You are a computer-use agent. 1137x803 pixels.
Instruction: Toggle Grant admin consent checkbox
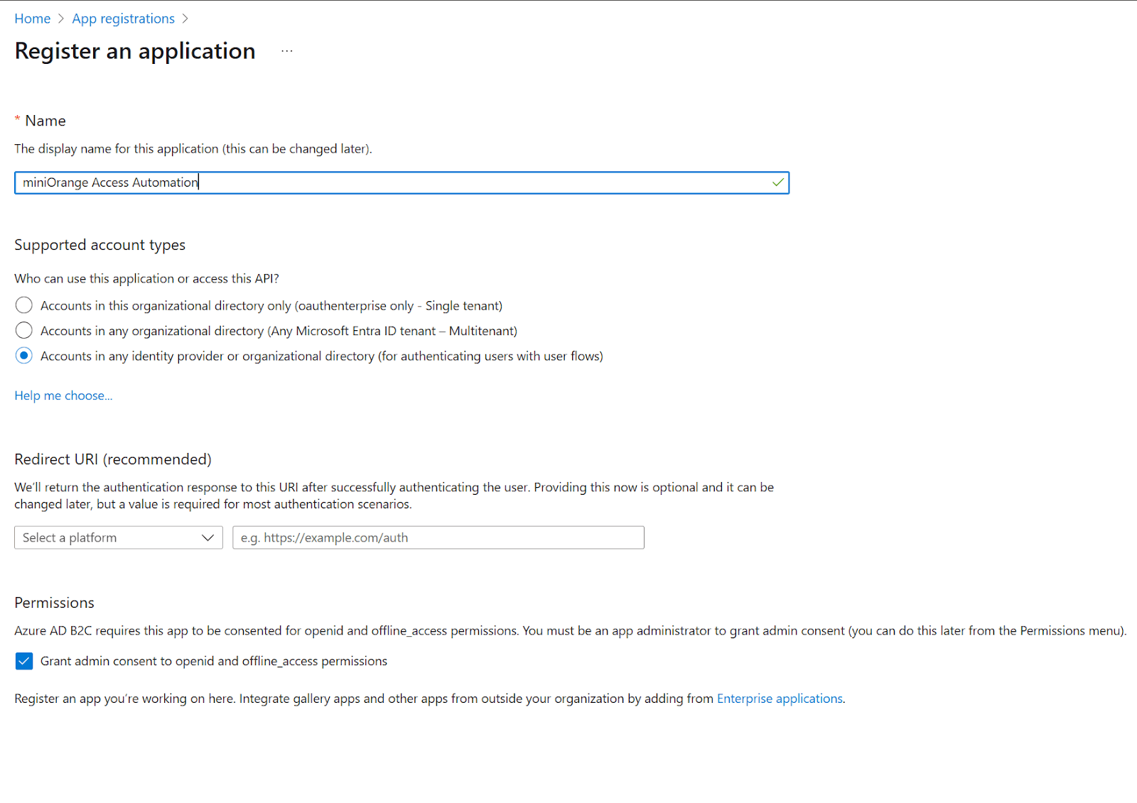[24, 661]
